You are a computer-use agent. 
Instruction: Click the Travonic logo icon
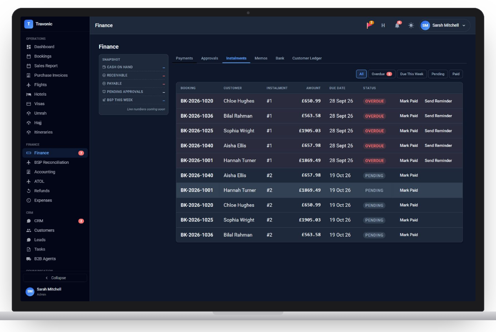[28, 24]
